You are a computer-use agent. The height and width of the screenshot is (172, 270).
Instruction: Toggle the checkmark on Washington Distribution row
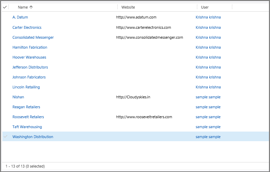pyautogui.click(x=5, y=137)
